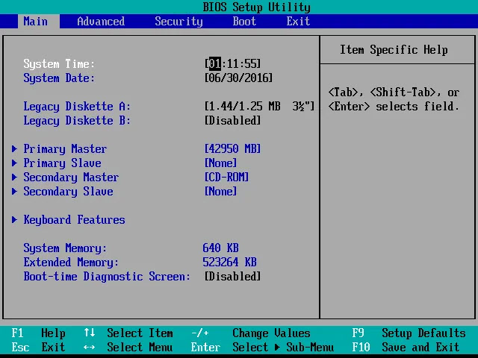Screen dimensions: 478x358
Task: Click the CD-ROM drive value
Action: click(x=226, y=178)
